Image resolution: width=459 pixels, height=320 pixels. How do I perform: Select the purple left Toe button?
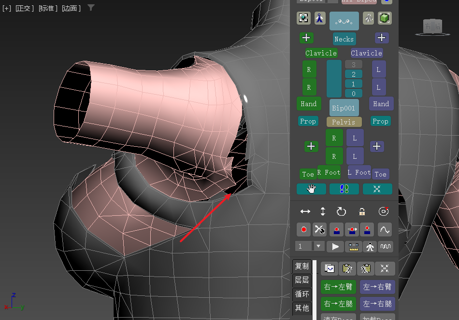click(381, 174)
